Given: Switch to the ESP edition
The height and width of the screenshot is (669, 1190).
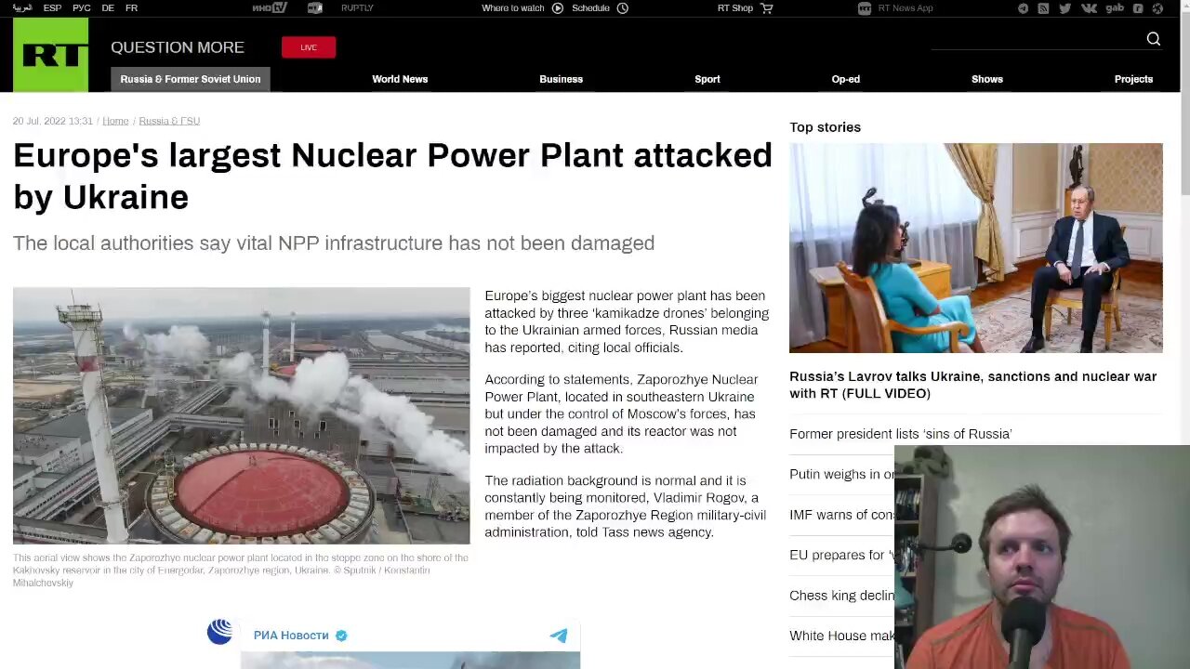Looking at the screenshot, I should (53, 8).
